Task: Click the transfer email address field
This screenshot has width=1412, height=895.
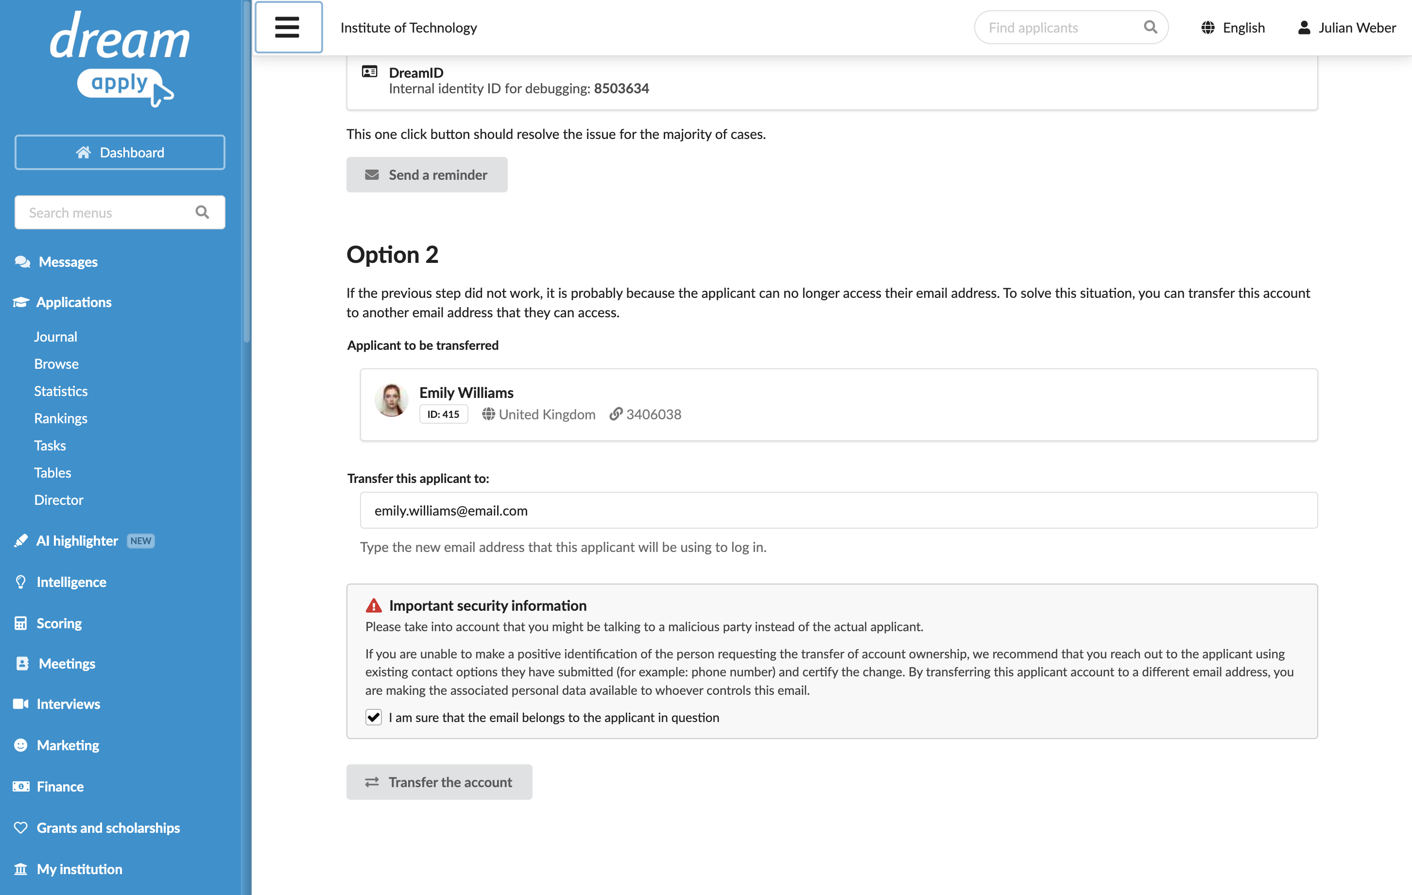Action: tap(839, 510)
